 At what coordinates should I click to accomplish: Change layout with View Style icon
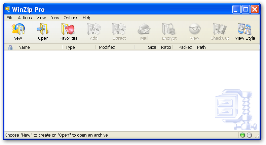(244, 29)
